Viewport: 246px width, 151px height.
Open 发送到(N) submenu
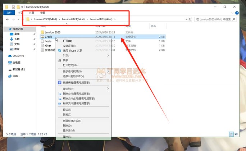coord(84,89)
